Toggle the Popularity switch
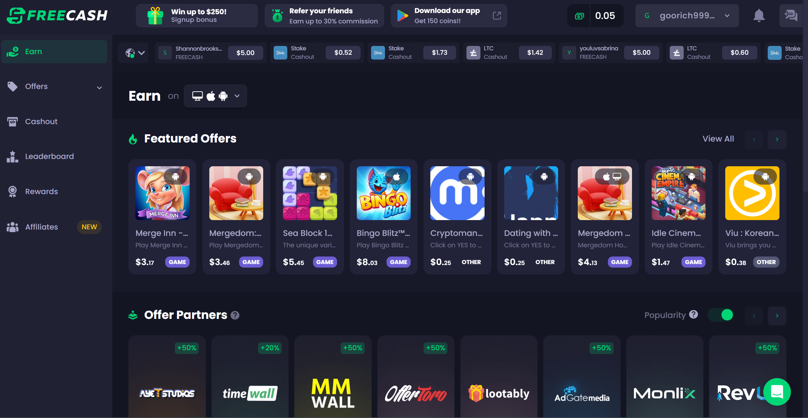 point(721,315)
